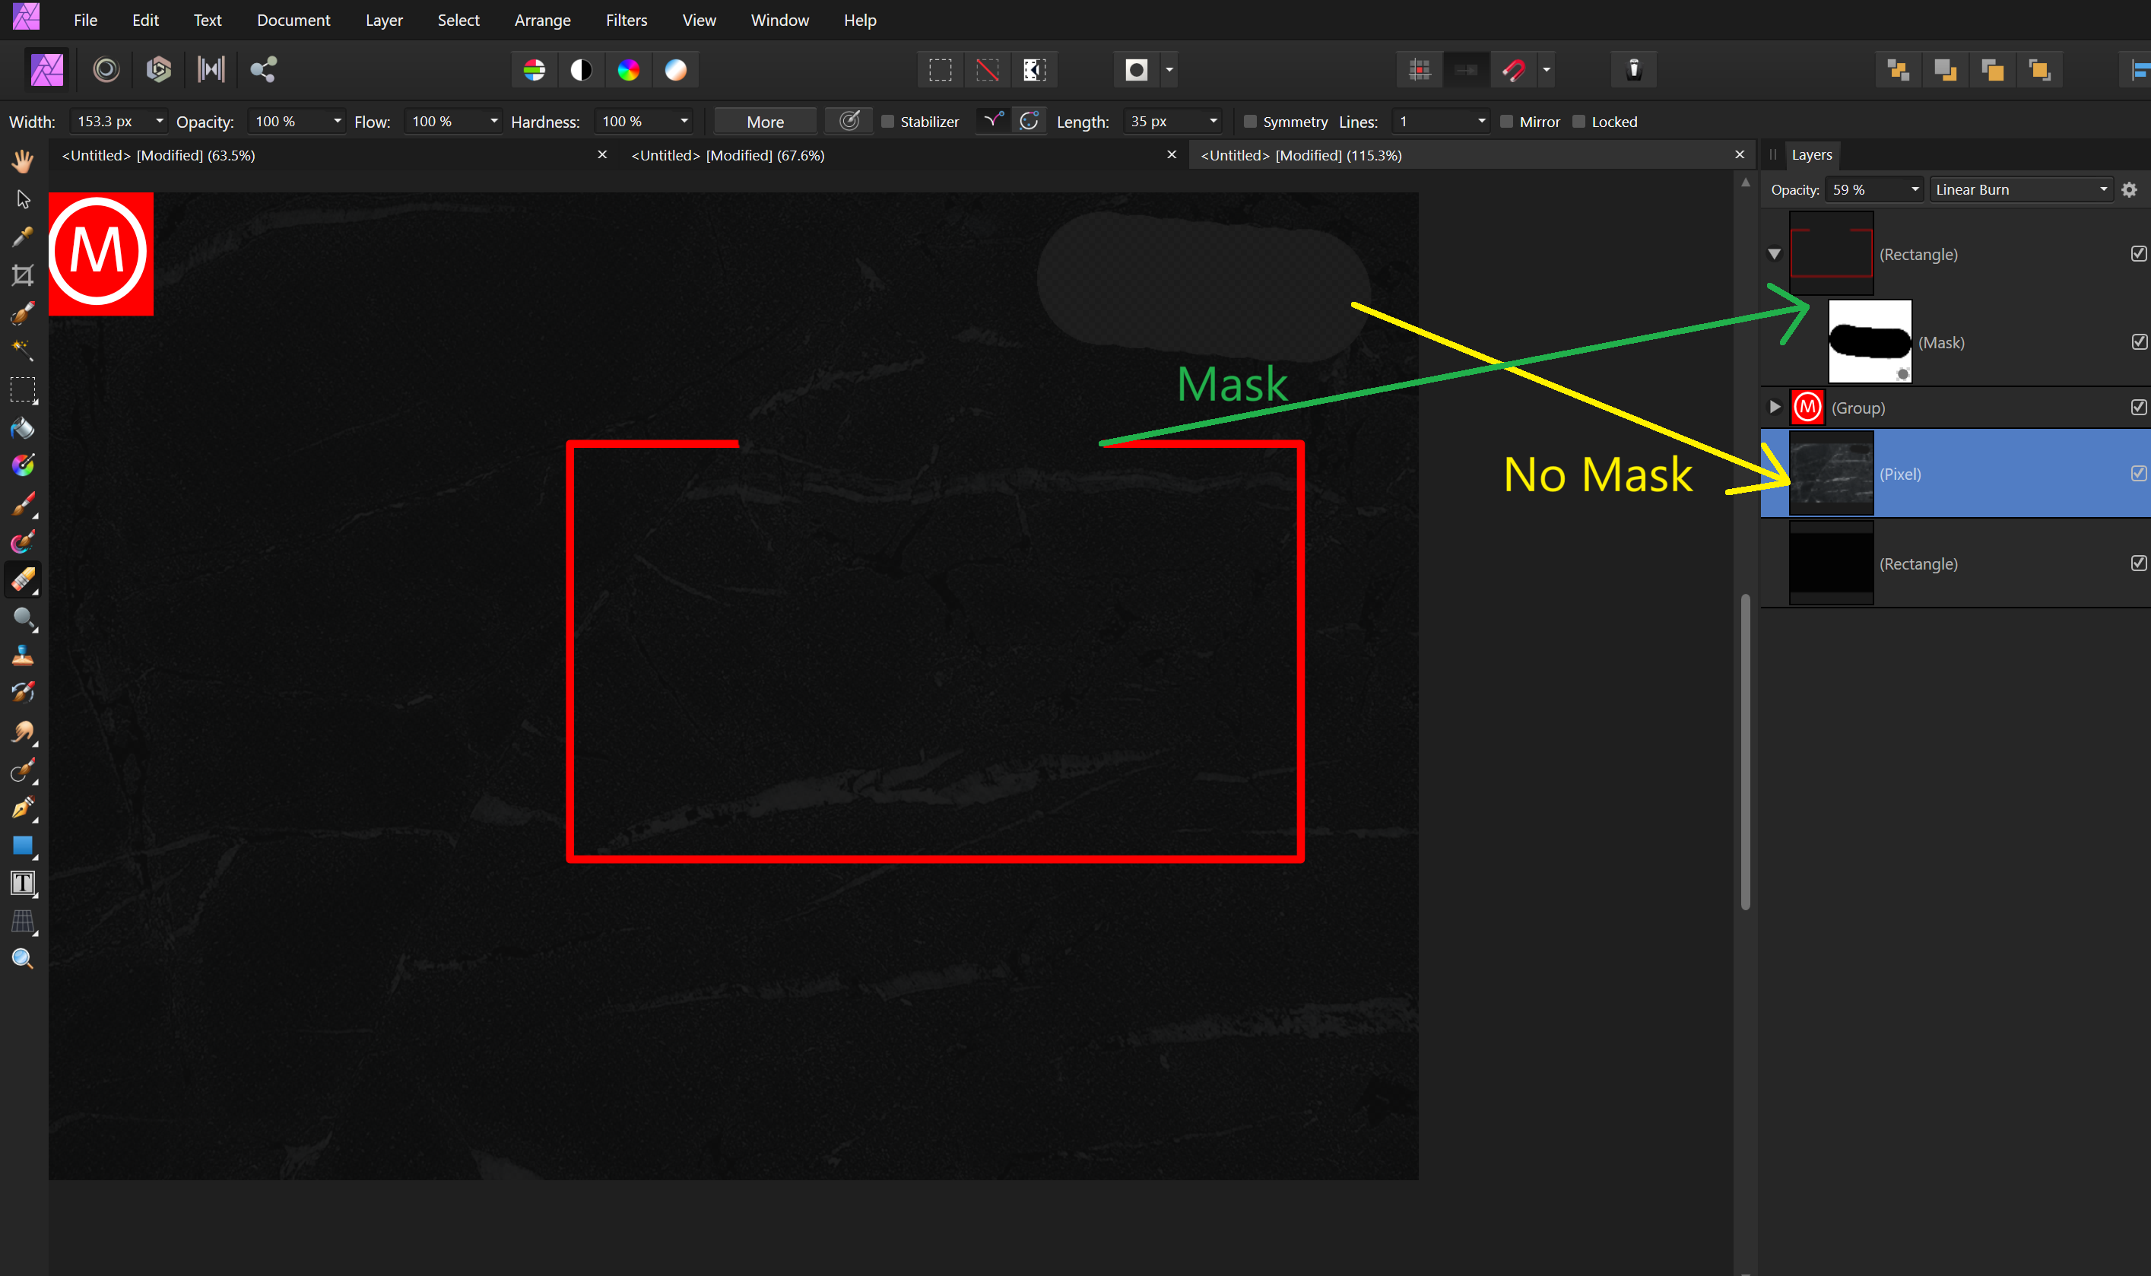This screenshot has height=1276, width=2151.
Task: Choose the Rectangle shape tool
Action: tap(24, 846)
